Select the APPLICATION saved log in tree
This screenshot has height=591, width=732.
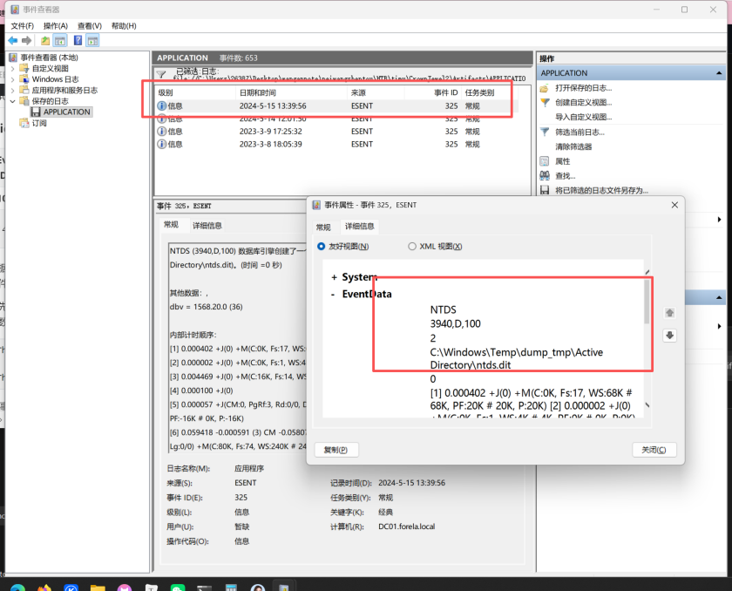67,112
